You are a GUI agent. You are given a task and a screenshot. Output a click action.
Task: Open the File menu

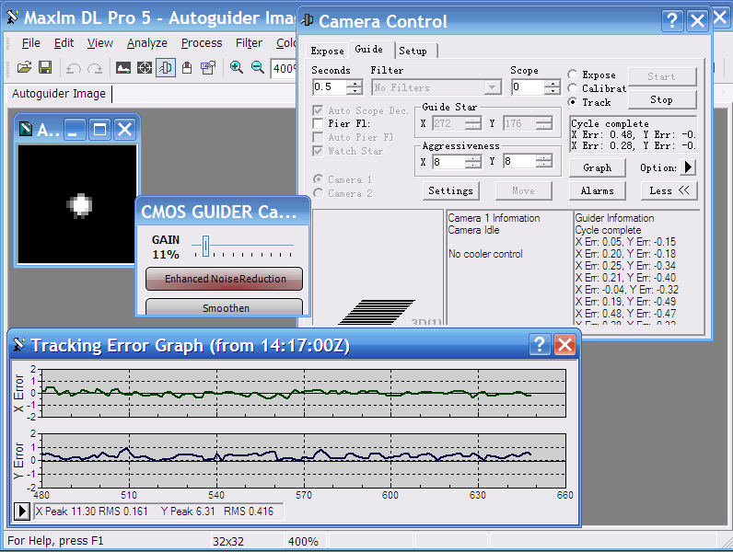(30, 43)
